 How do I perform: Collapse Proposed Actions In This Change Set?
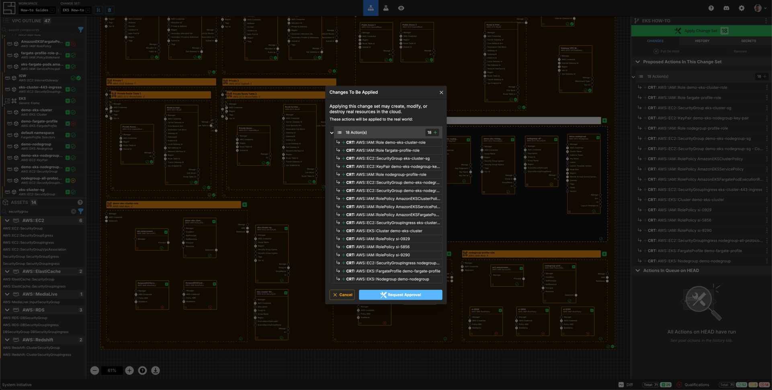coord(638,62)
